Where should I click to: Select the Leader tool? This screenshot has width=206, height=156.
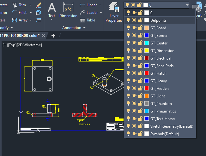click(x=89, y=13)
